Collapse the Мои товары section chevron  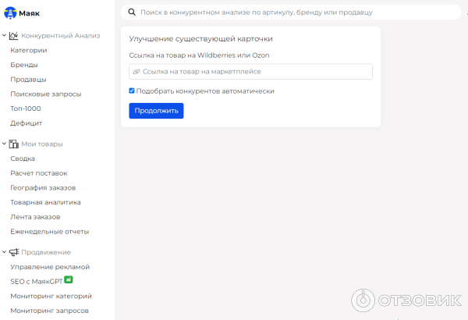(x=5, y=144)
